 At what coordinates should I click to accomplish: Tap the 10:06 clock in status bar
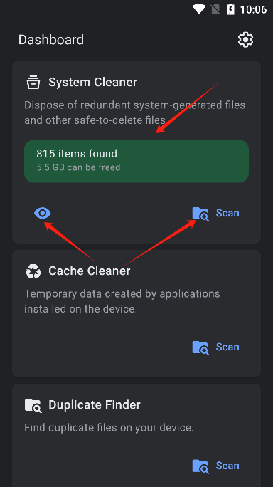[254, 10]
